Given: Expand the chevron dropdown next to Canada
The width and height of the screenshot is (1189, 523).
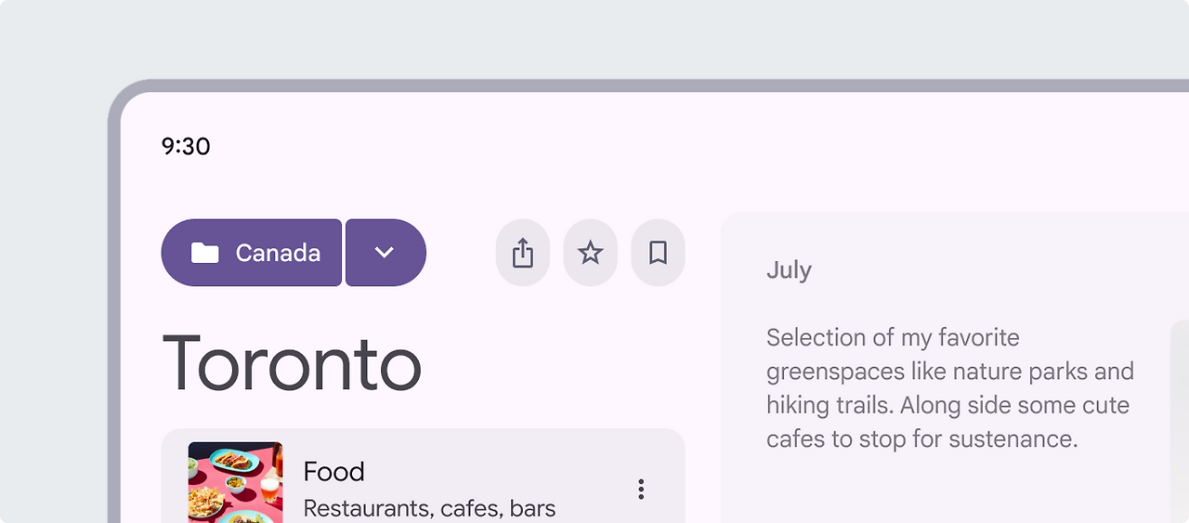Looking at the screenshot, I should pos(385,253).
